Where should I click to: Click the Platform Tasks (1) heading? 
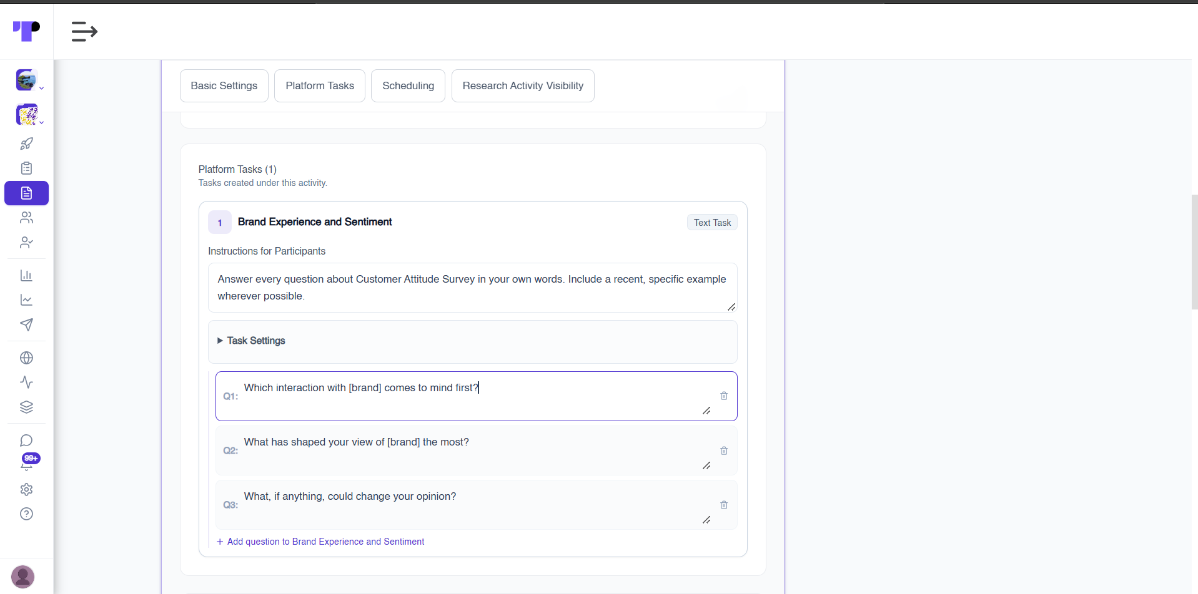237,169
